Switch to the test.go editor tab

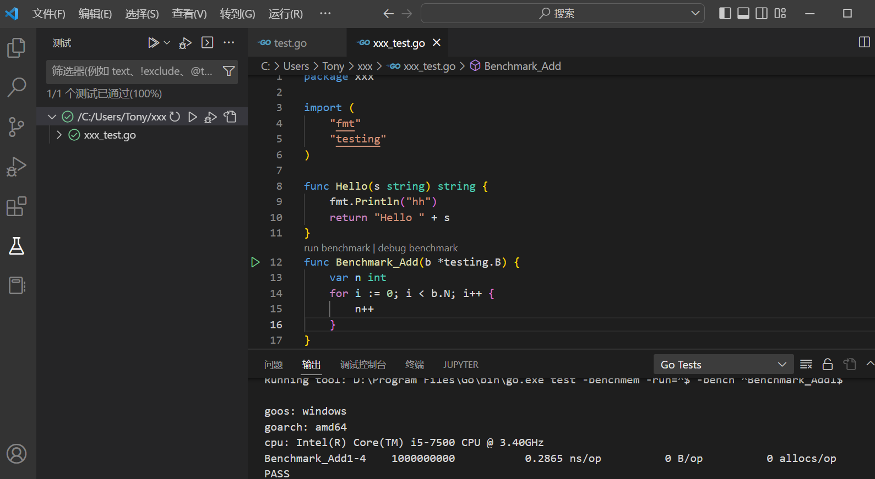(x=290, y=43)
